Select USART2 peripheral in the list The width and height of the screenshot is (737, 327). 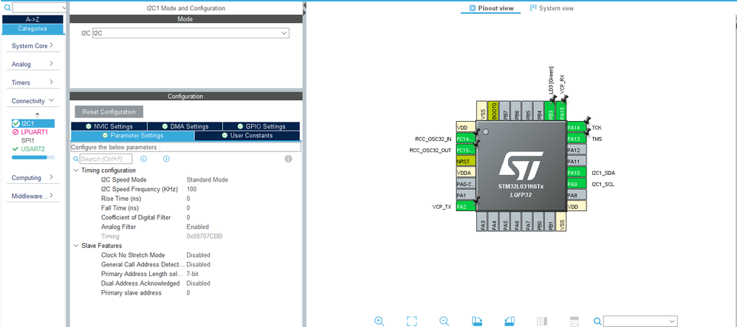(33, 148)
